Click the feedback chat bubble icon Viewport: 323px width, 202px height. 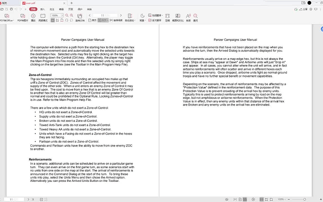click(x=316, y=9)
